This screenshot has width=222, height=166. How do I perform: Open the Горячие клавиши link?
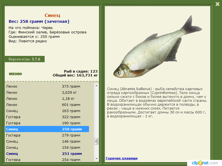tap(122, 158)
